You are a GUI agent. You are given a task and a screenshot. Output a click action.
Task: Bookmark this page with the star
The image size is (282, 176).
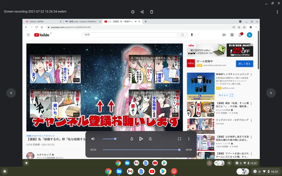(244, 27)
